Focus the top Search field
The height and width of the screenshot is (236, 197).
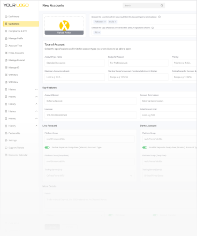143,5
